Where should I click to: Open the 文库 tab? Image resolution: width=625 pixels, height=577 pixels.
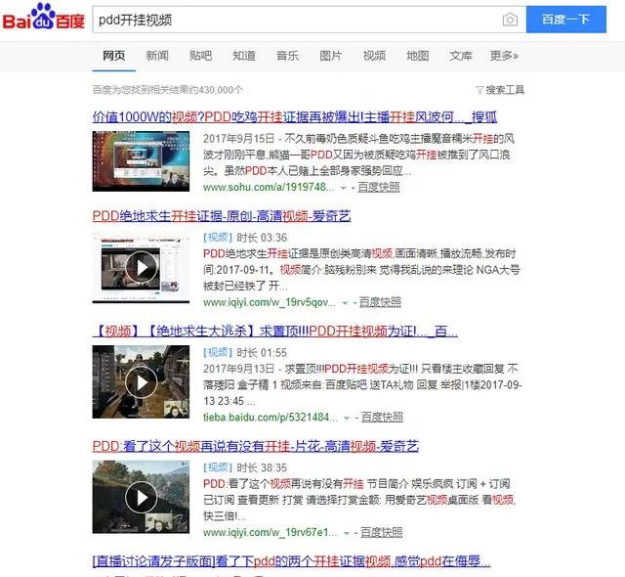(x=461, y=56)
